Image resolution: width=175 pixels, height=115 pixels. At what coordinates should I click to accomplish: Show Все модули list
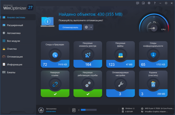18,41
